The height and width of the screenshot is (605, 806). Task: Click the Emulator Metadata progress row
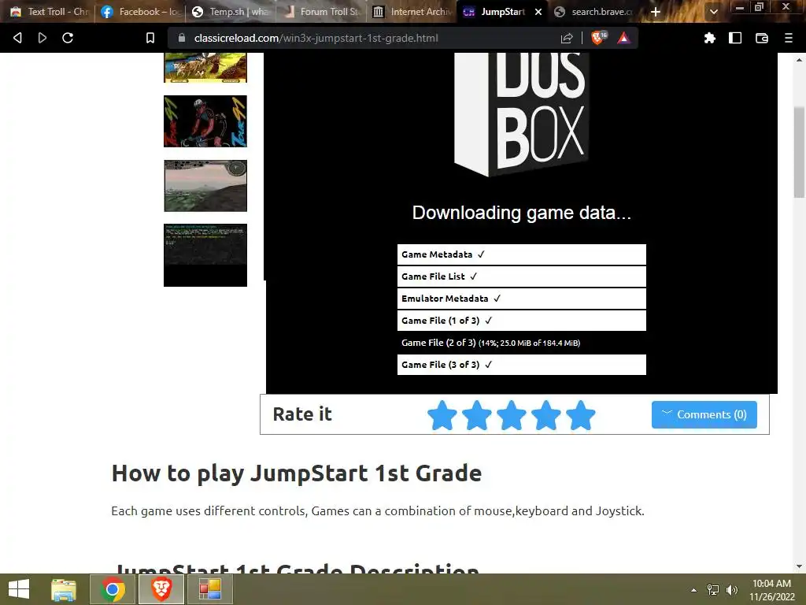click(x=521, y=299)
